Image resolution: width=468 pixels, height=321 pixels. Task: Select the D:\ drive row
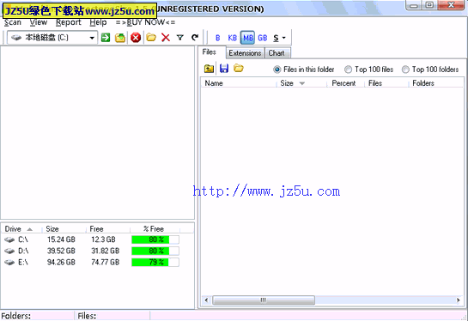97,251
